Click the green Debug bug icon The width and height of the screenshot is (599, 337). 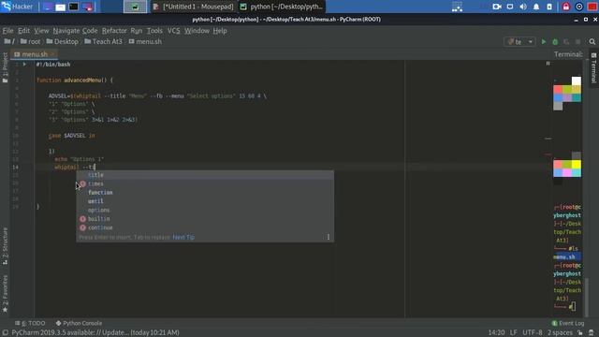tap(555, 41)
